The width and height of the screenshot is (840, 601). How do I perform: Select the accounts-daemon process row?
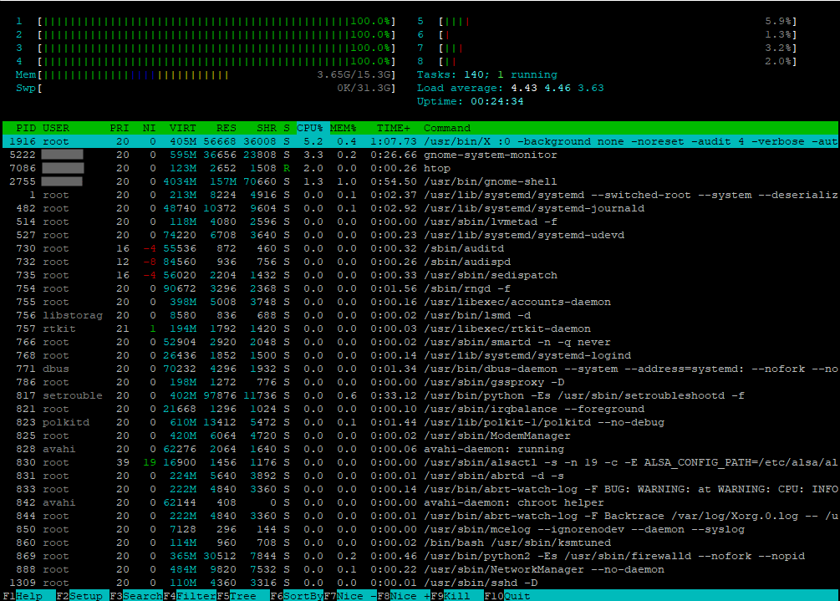coord(420,302)
